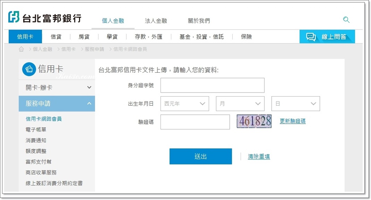
Task: Click the 信用卡 sidebar heading
Action: [50, 69]
